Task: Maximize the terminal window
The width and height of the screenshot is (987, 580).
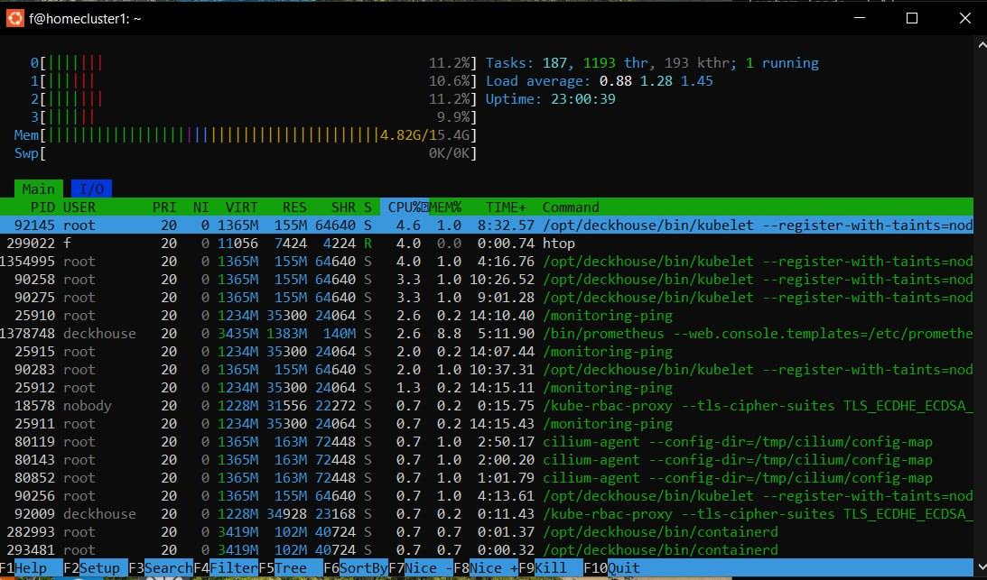Action: [x=911, y=18]
